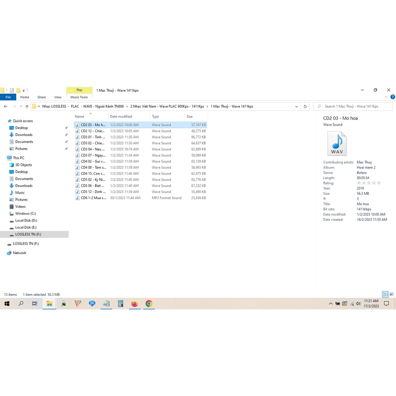Switch to the large thumbnails view icon
396x396 pixels.
(392, 294)
